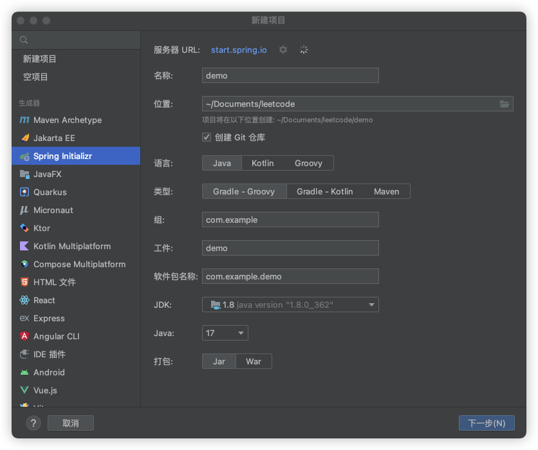Click the package name field
The height and width of the screenshot is (450, 538).
[x=290, y=276]
